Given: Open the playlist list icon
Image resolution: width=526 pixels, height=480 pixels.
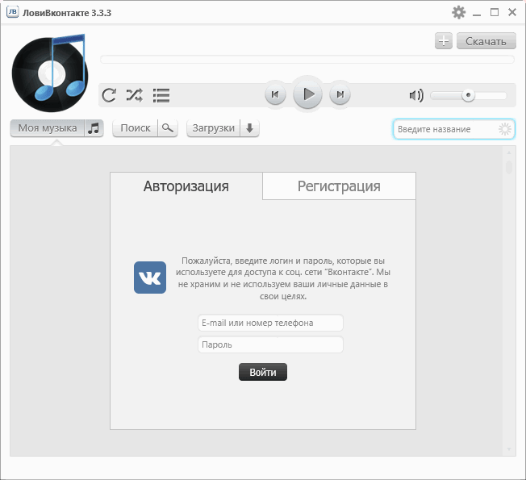Looking at the screenshot, I should [x=161, y=95].
